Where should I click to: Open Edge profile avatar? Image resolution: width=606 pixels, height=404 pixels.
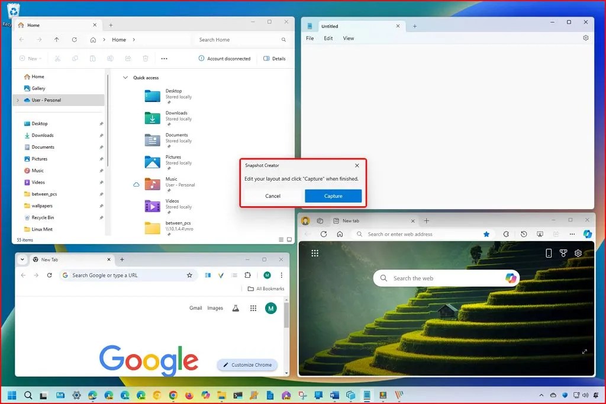pos(305,220)
